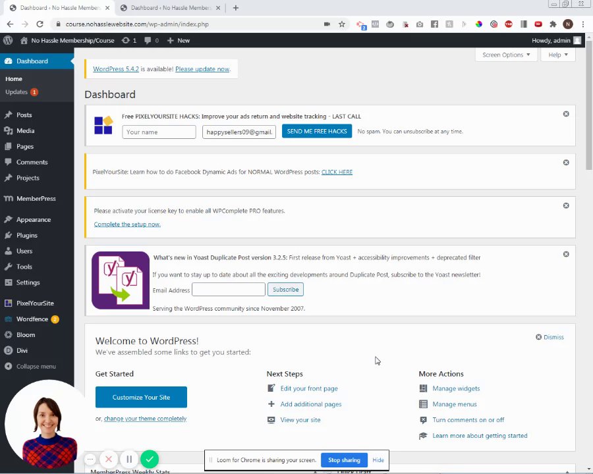Viewport: 593px width, 474px height.
Task: Click the New content plus icon
Action: point(171,40)
